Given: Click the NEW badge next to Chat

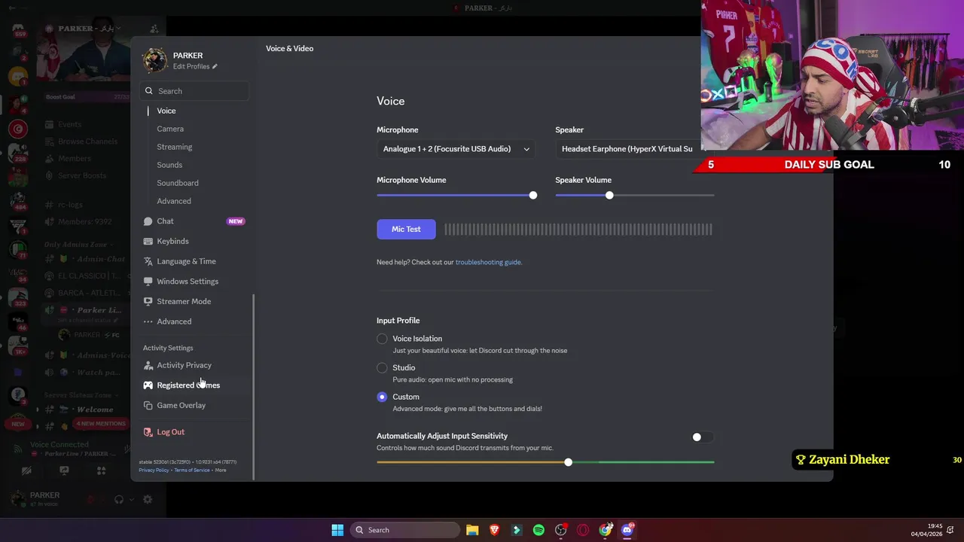Looking at the screenshot, I should [236, 221].
